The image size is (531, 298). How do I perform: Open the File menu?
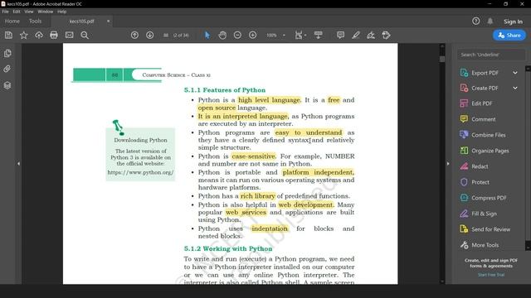[6, 12]
